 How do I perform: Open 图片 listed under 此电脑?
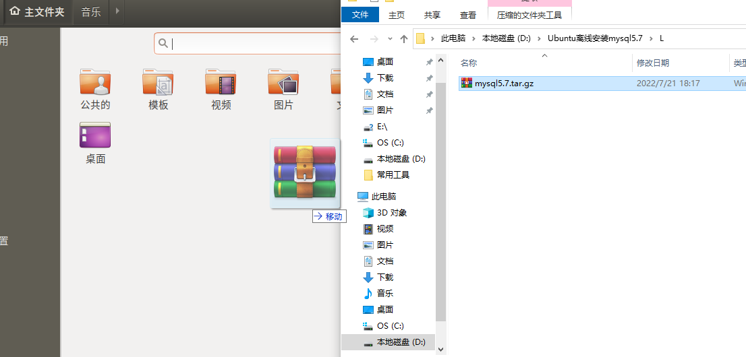point(385,245)
